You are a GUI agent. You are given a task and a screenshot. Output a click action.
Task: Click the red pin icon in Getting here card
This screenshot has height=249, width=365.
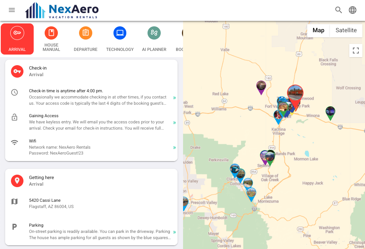tap(17, 181)
